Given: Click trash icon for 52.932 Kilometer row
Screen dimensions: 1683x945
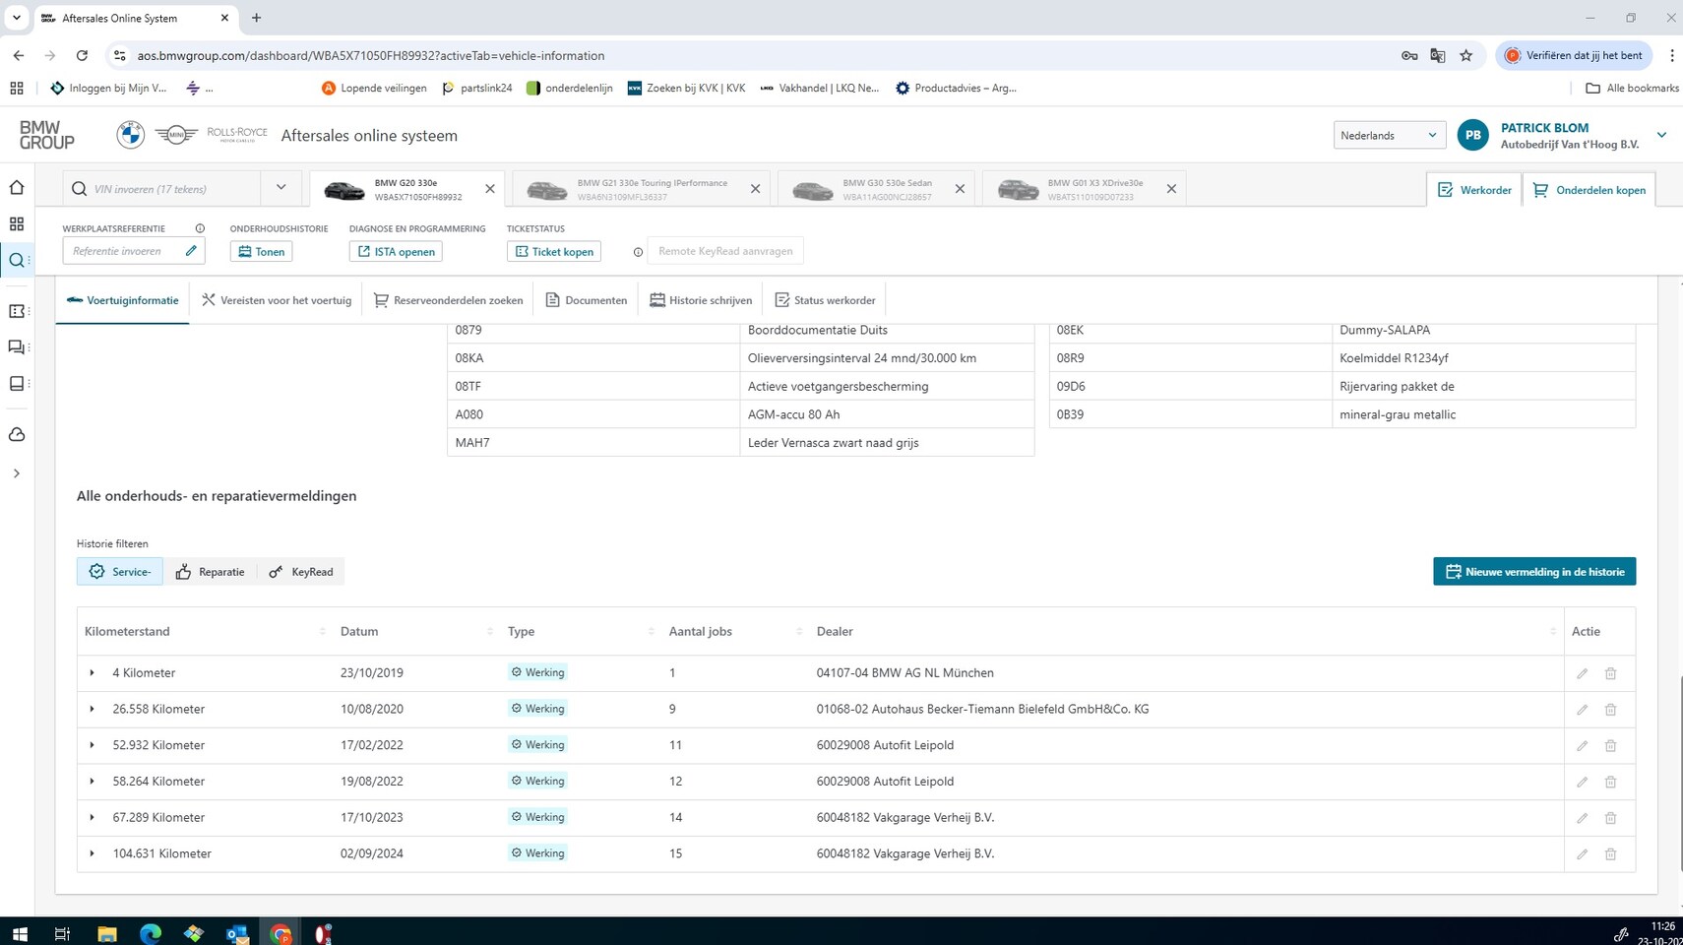Looking at the screenshot, I should pos(1610,746).
